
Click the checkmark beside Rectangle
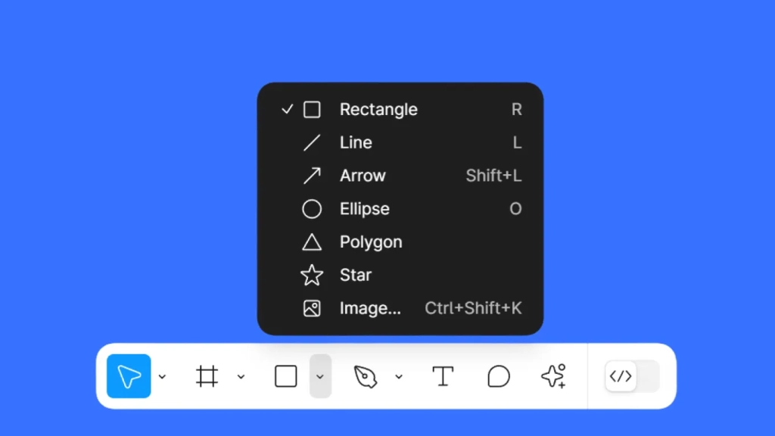[287, 109]
